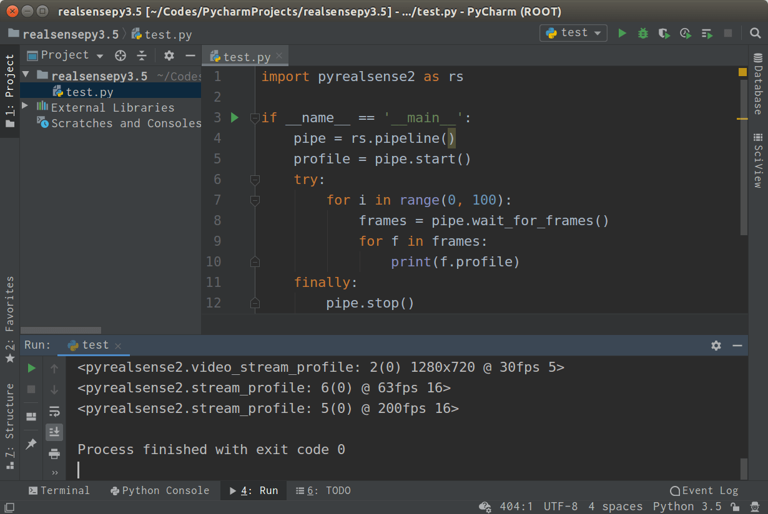
Task: Start debugging with the green bug icon
Action: click(x=643, y=33)
